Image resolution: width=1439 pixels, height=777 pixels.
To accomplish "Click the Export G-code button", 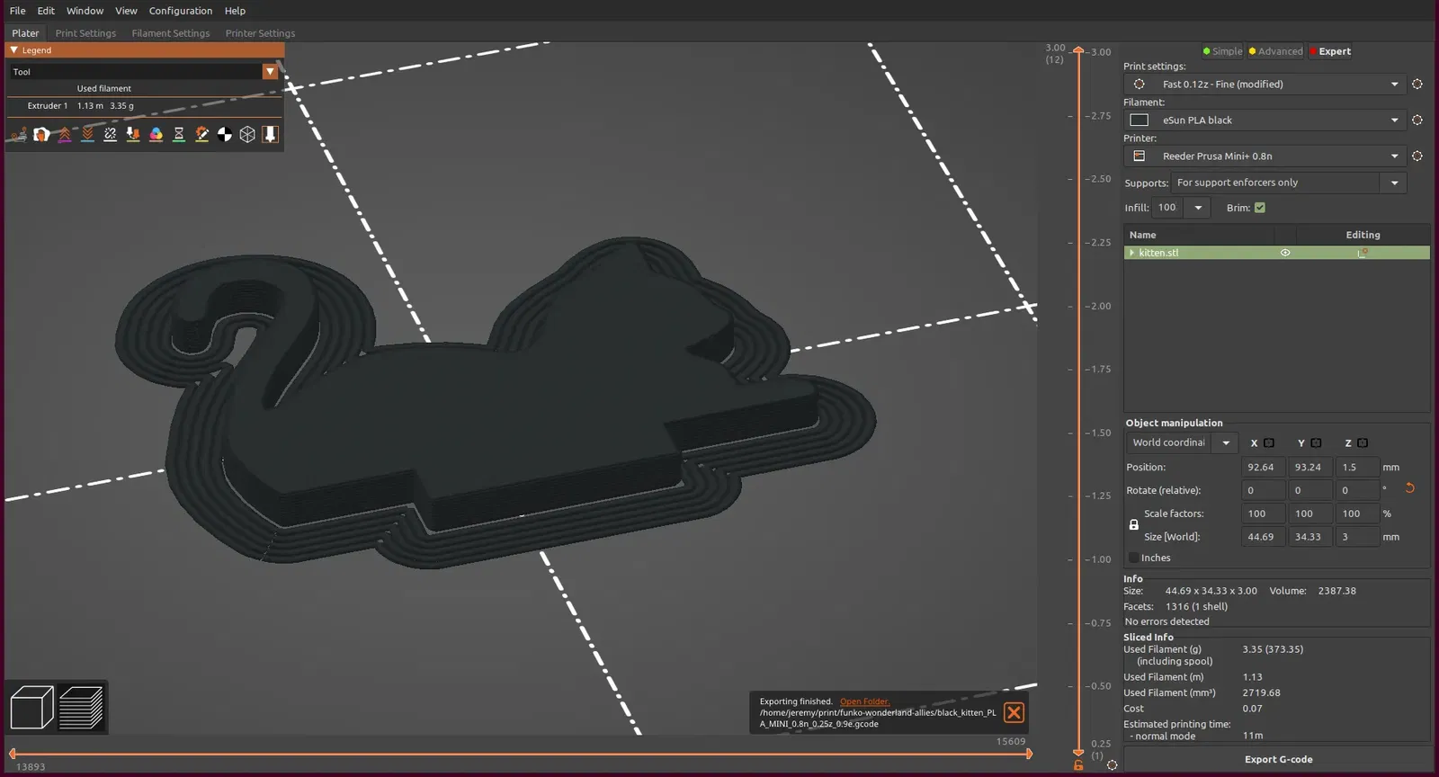I will (1278, 759).
